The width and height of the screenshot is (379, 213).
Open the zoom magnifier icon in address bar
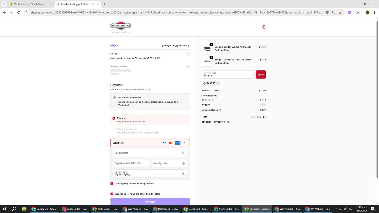click(334, 12)
